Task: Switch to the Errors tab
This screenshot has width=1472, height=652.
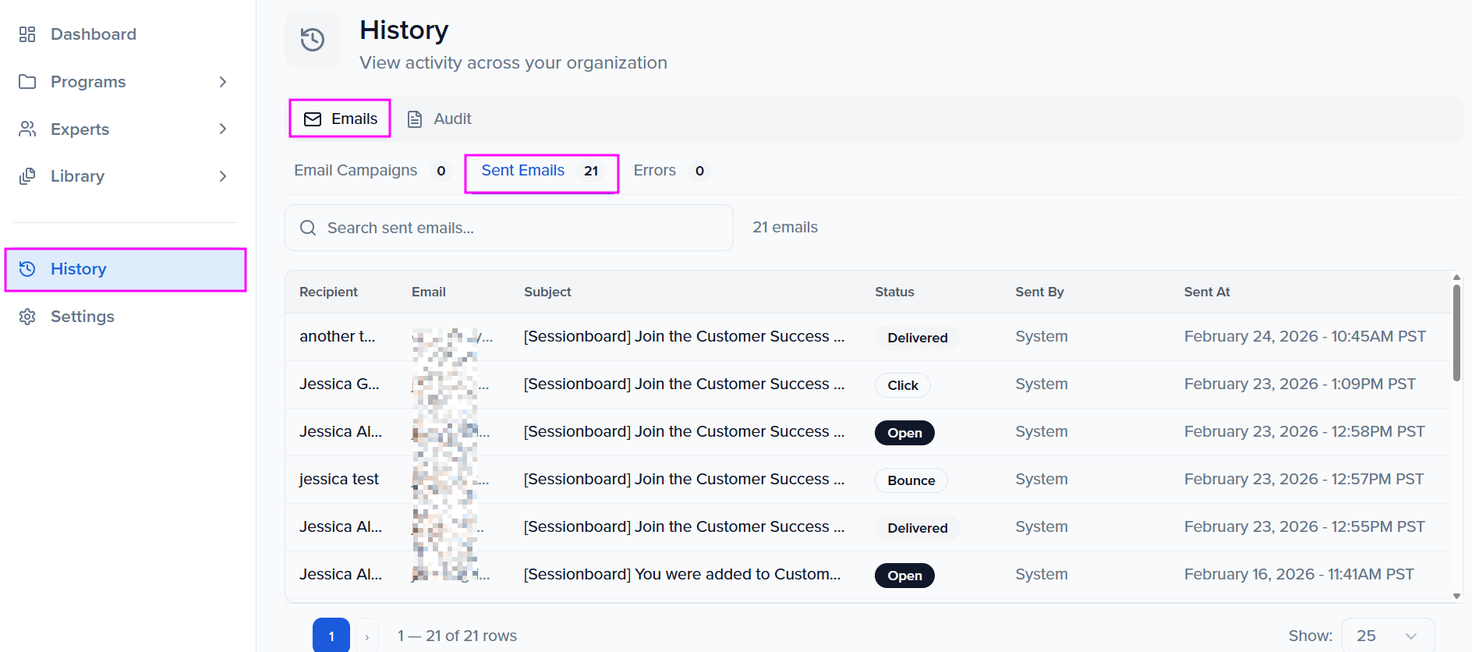Action: 654,171
